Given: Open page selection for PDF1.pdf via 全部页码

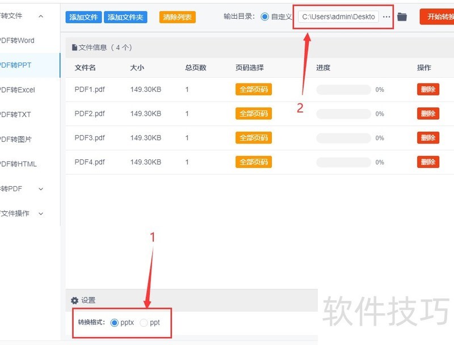Looking at the screenshot, I should [x=253, y=89].
